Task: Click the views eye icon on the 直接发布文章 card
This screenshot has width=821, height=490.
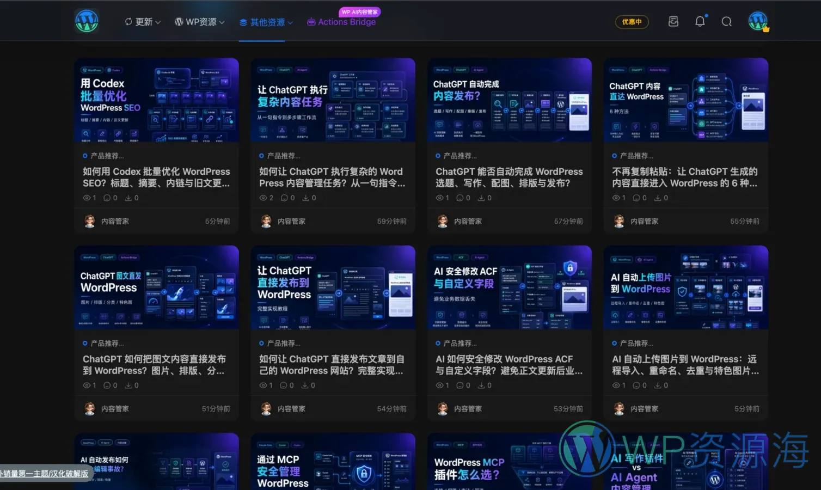Action: 263,385
